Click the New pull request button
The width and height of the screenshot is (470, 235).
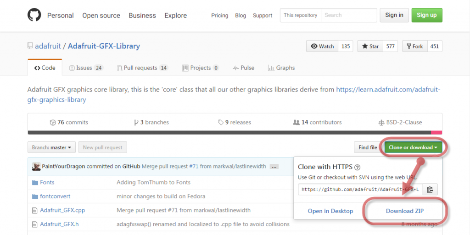tap(102, 148)
